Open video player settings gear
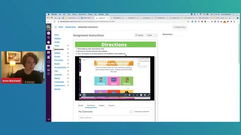241x135 pixels. pyautogui.click(x=145, y=95)
